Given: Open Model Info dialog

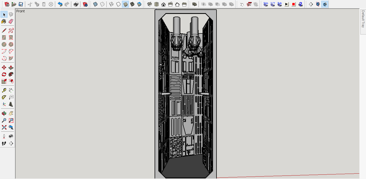Looking at the screenshot, I should [85, 4].
